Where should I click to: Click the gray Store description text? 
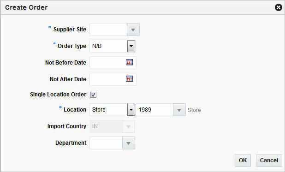(x=194, y=110)
